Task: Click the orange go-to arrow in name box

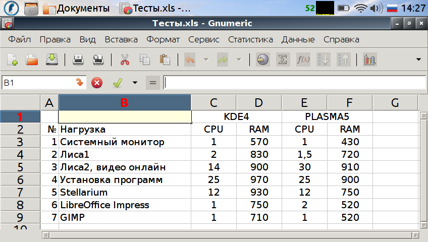Action: click(79, 82)
